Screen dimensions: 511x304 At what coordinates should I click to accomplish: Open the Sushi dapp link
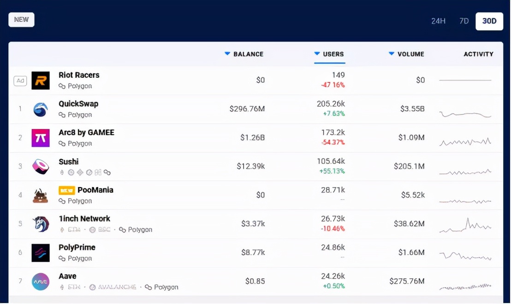pyautogui.click(x=68, y=161)
